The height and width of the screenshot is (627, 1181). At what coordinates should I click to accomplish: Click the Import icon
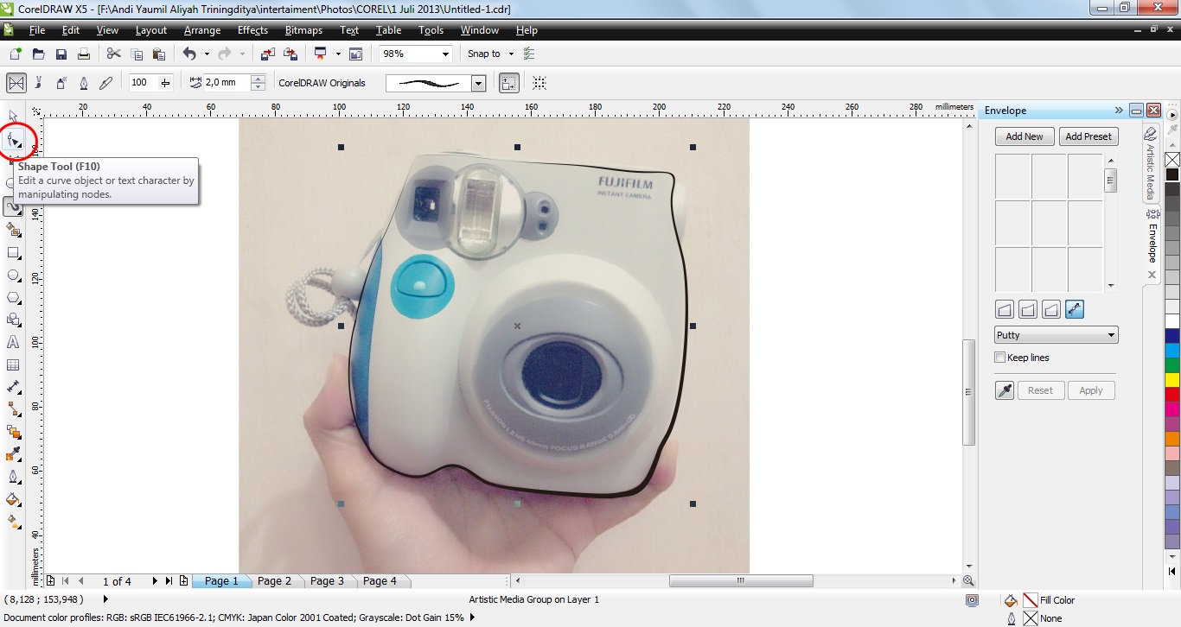click(x=268, y=54)
